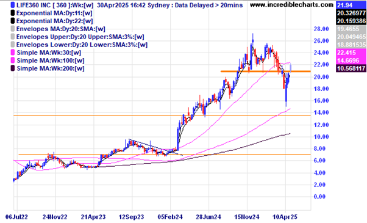Click the 28.00 price axis label
Screen dimensions: 367x223
coord(321,29)
